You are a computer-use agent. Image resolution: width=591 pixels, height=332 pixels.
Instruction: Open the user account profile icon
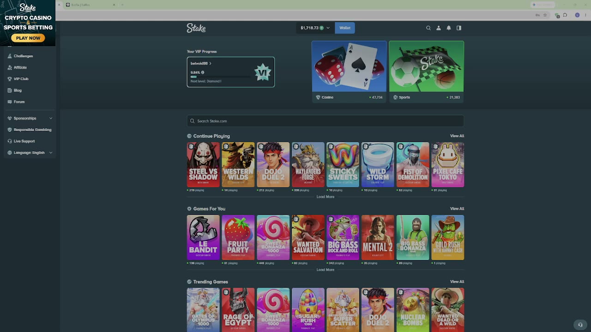coord(439,28)
